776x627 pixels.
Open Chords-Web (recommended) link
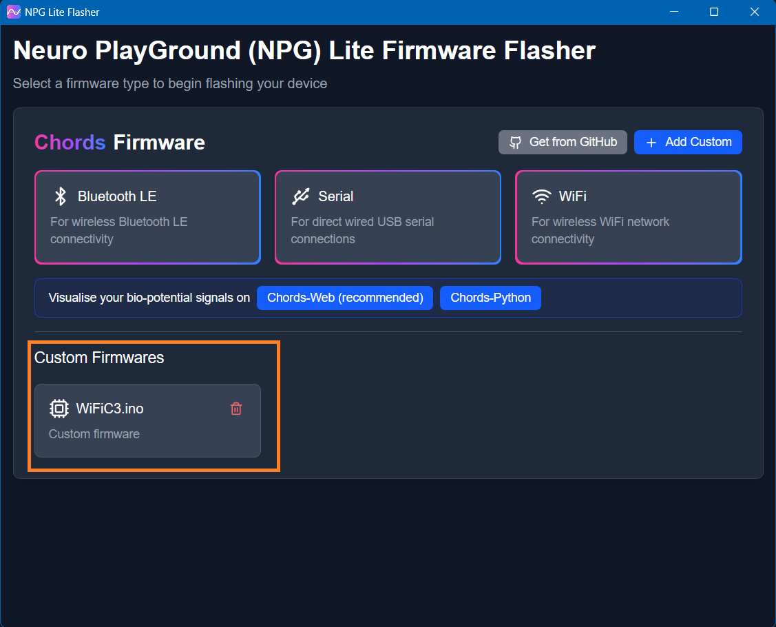click(x=345, y=298)
